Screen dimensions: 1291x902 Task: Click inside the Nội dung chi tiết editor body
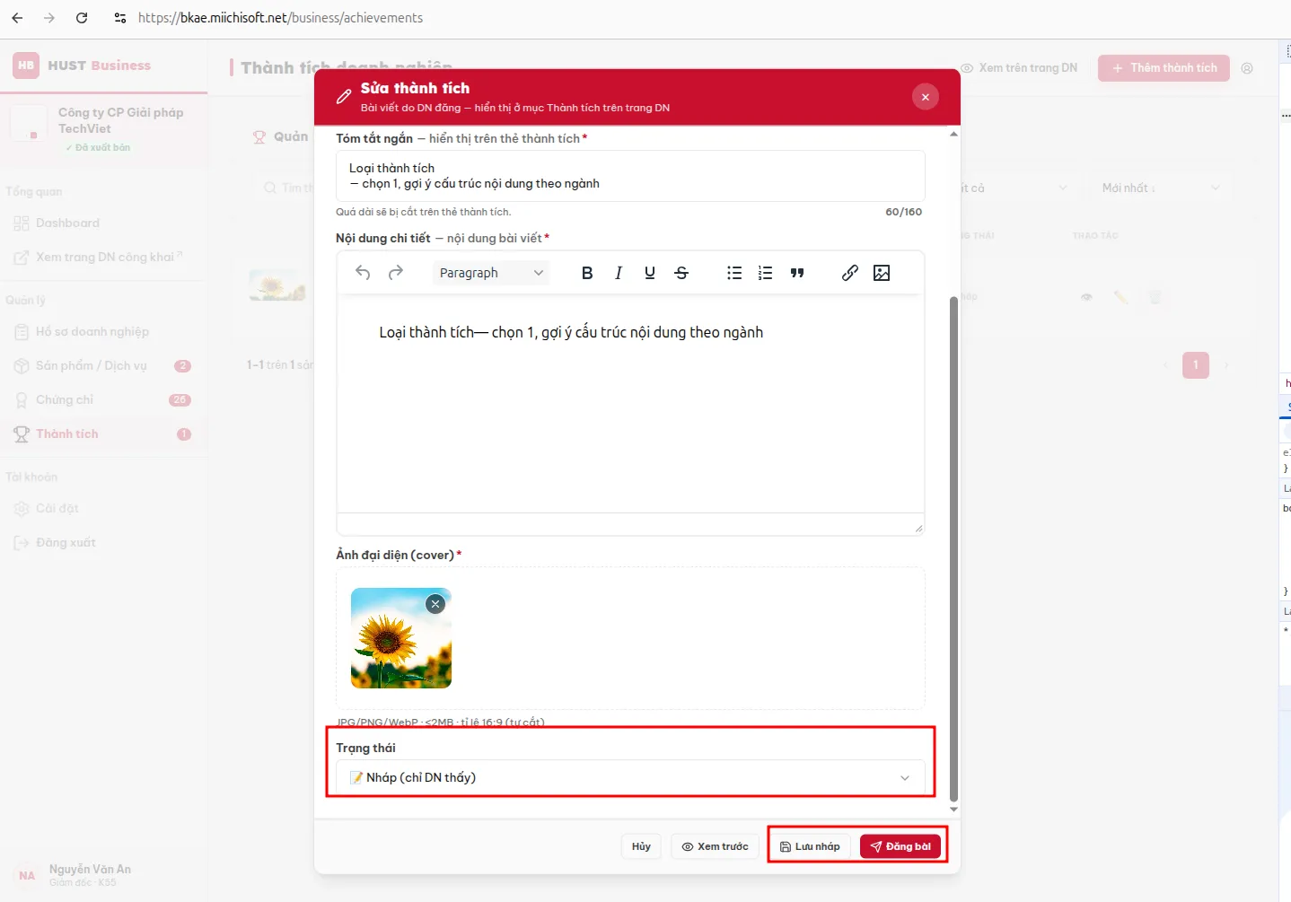(x=630, y=404)
